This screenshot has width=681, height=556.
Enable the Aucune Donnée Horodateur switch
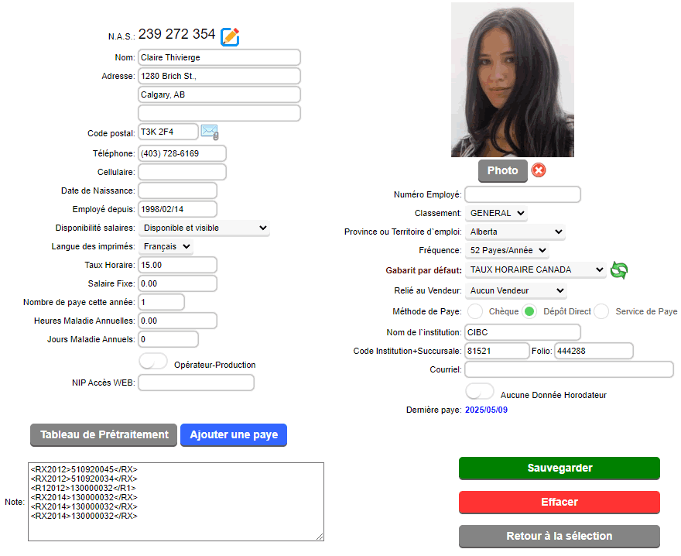[480, 391]
